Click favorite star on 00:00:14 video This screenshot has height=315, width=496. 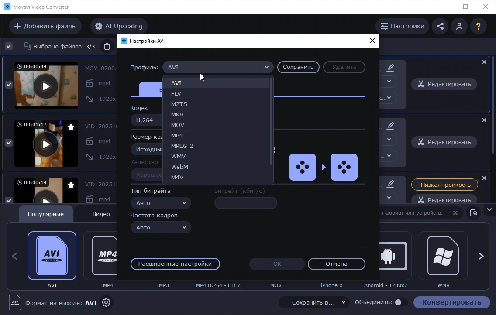coord(71,185)
